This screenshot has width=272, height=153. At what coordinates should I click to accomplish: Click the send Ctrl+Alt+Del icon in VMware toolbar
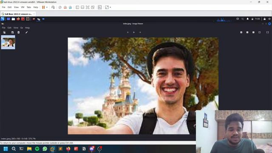(53, 7)
